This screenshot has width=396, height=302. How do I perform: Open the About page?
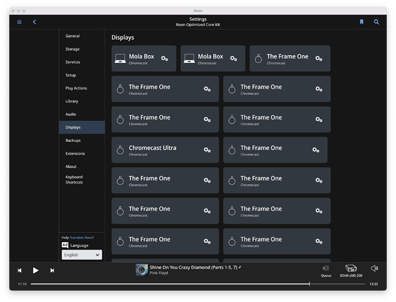point(82,167)
